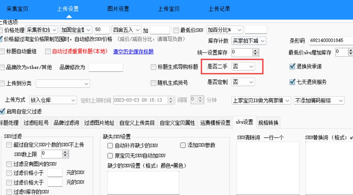
Task: Open the 自定义宝贝属性 sub-tab
Action: 177,123
